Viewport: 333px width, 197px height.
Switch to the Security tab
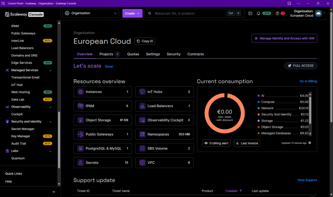click(x=174, y=54)
